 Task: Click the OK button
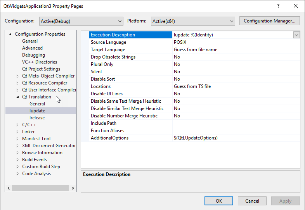[218, 201]
